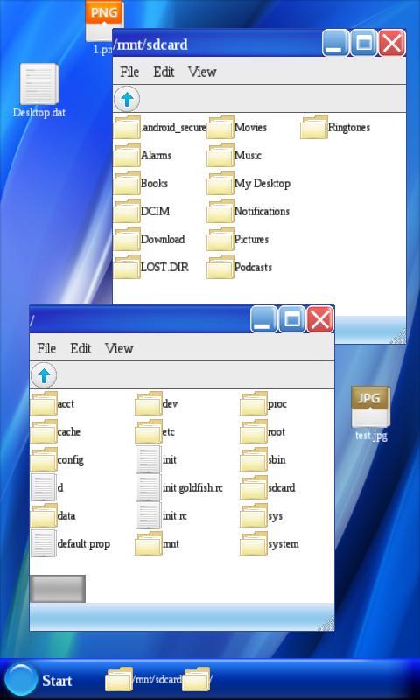The height and width of the screenshot is (700, 420).
Task: Open File menu in /mnt/sdcard window
Action: (x=129, y=72)
